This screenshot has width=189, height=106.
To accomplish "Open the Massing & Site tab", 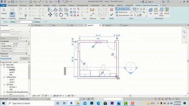I will pyautogui.click(x=82, y=5).
